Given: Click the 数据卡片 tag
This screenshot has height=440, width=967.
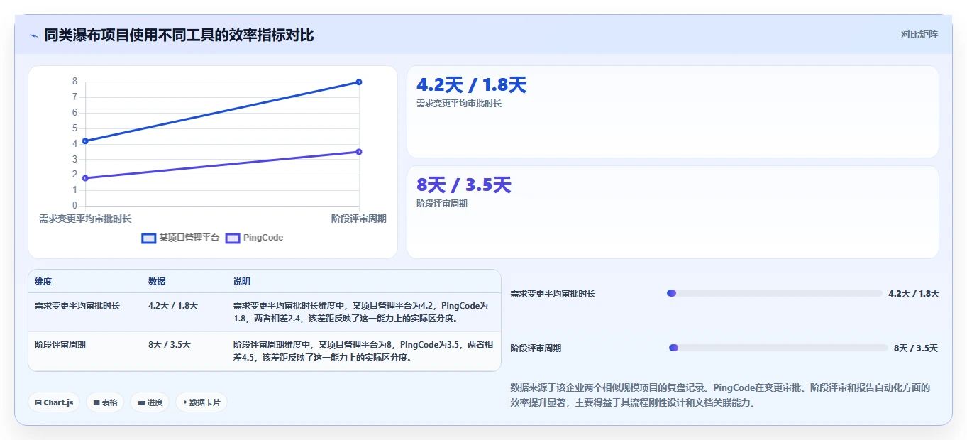Looking at the screenshot, I should (x=201, y=402).
